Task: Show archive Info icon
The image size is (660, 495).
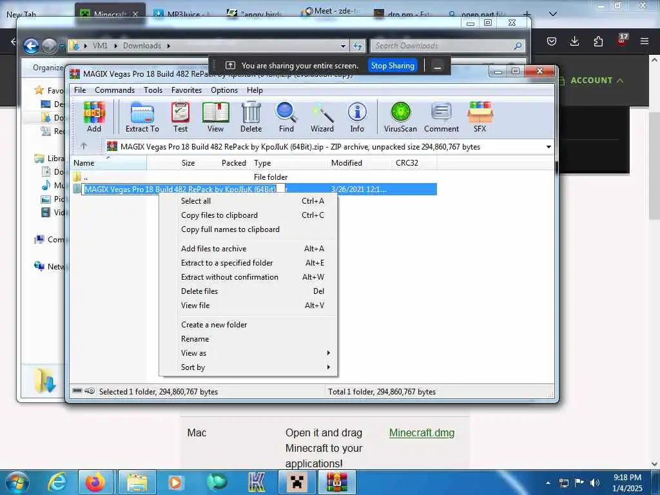Action: 357,117
